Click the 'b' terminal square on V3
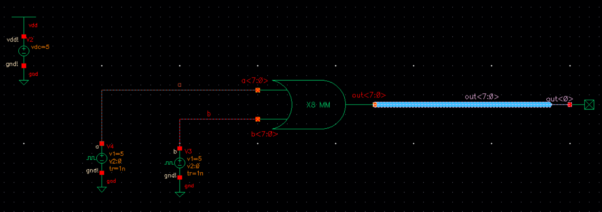This screenshot has height=212, width=602. click(x=180, y=148)
